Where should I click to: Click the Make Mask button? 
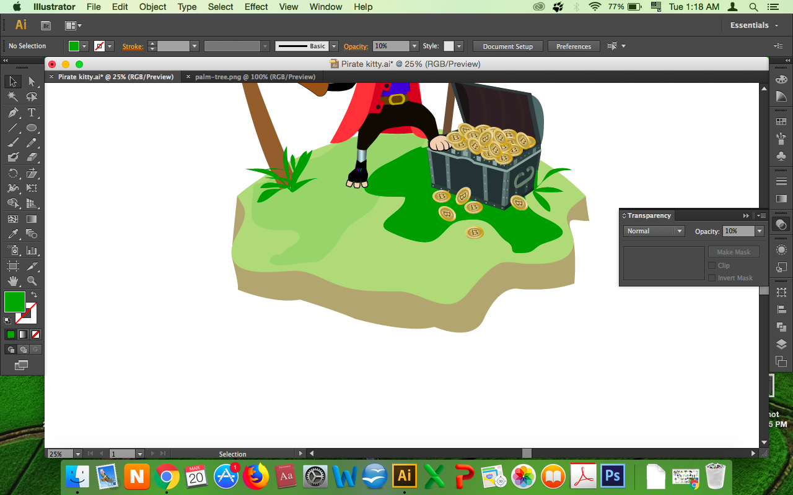coord(734,252)
